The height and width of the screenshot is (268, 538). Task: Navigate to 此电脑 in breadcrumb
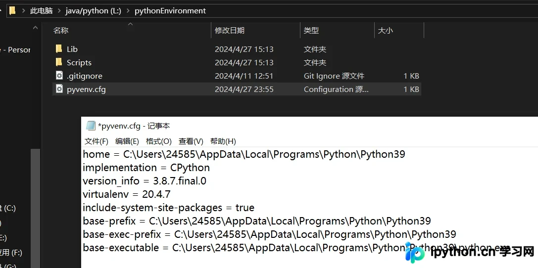[x=41, y=10]
